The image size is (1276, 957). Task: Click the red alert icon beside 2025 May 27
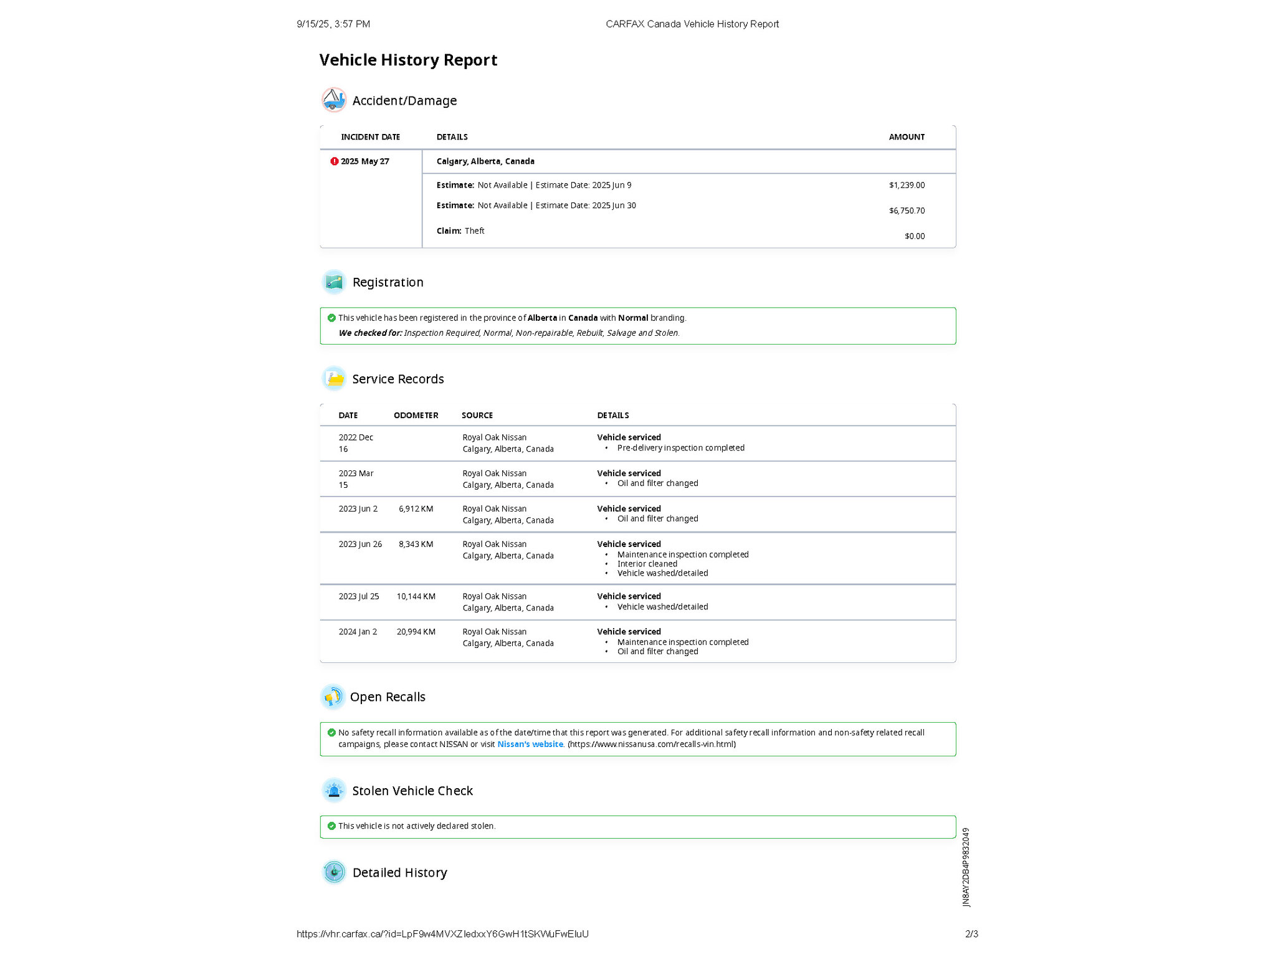334,161
